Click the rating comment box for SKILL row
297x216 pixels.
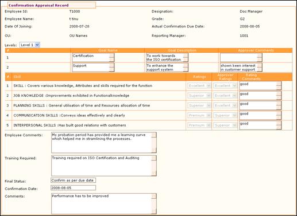(x=260, y=86)
